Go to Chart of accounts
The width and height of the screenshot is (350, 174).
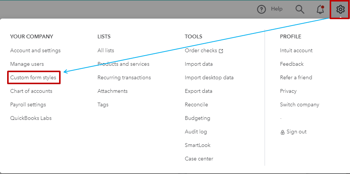pos(31,91)
